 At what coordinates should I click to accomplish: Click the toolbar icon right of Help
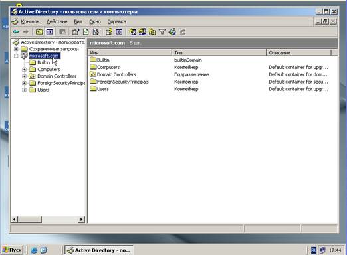pos(119,32)
